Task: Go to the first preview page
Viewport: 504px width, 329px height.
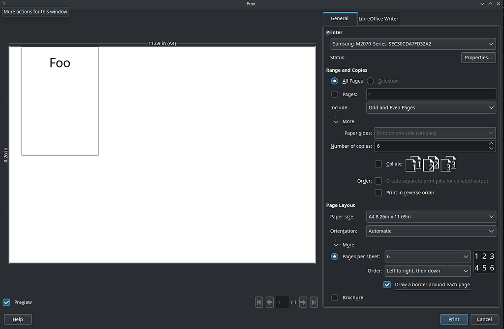Action: pos(259,302)
